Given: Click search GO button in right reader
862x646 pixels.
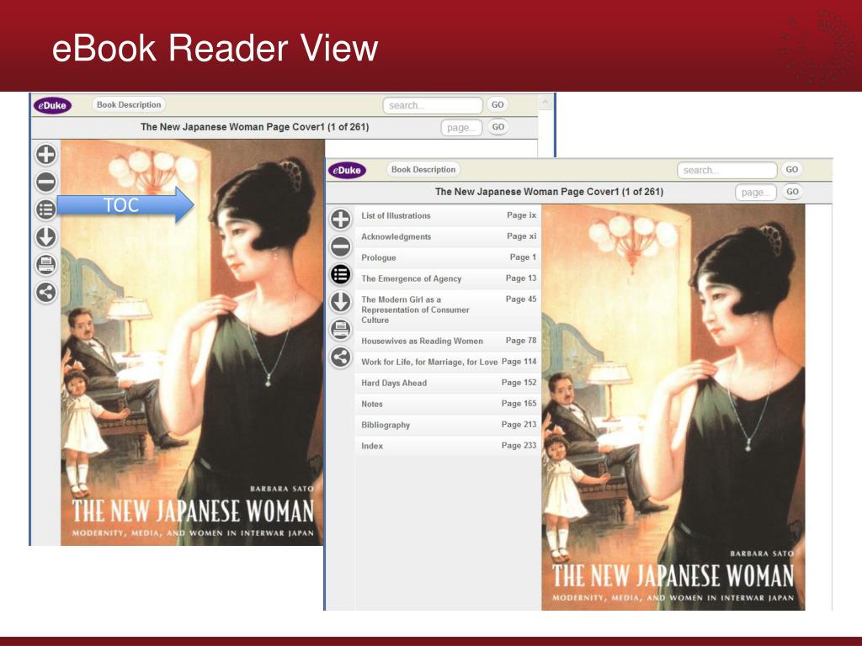Looking at the screenshot, I should [792, 169].
